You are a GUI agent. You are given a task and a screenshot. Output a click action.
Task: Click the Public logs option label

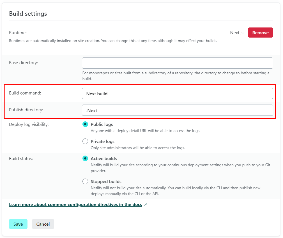coord(102,124)
